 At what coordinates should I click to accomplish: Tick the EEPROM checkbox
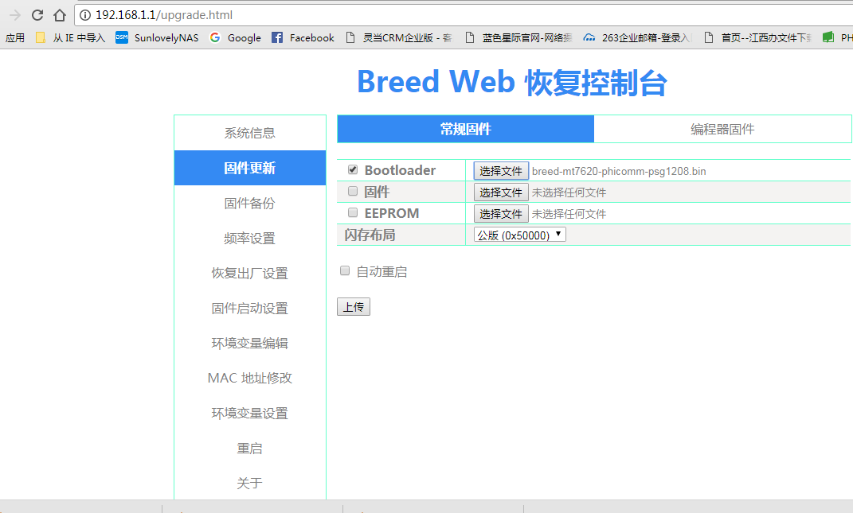(x=353, y=212)
